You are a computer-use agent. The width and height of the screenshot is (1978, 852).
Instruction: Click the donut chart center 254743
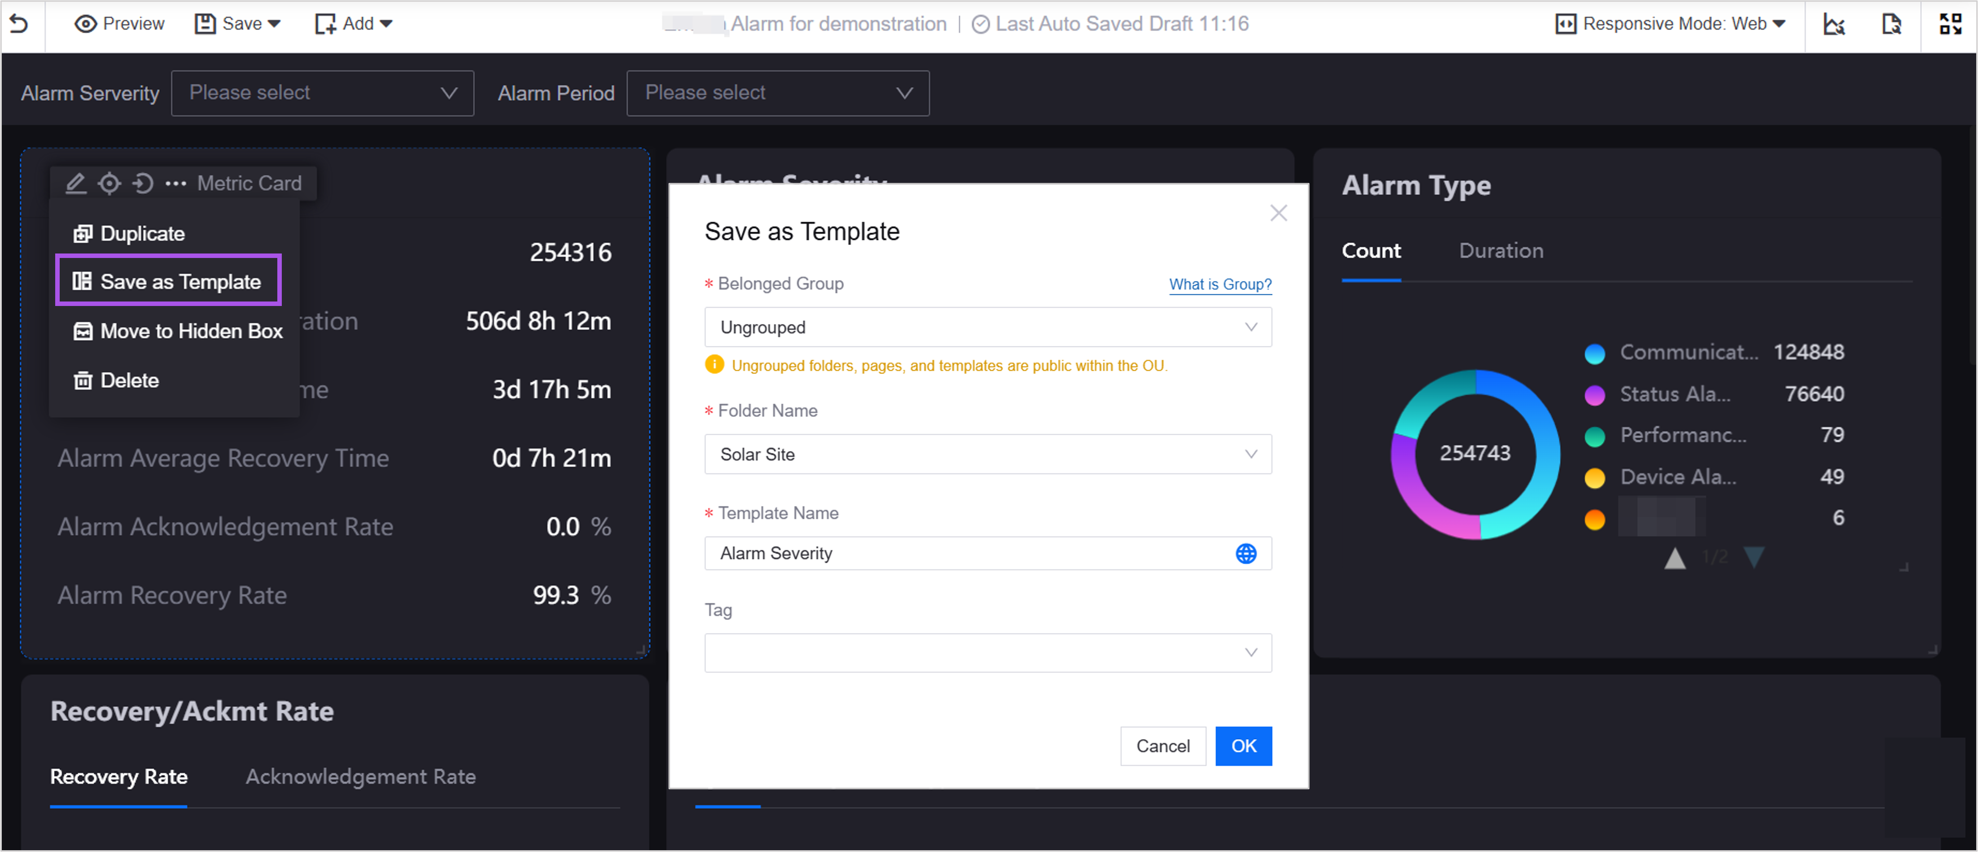(1474, 454)
